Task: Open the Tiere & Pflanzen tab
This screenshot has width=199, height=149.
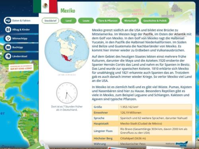Action: click(108, 21)
